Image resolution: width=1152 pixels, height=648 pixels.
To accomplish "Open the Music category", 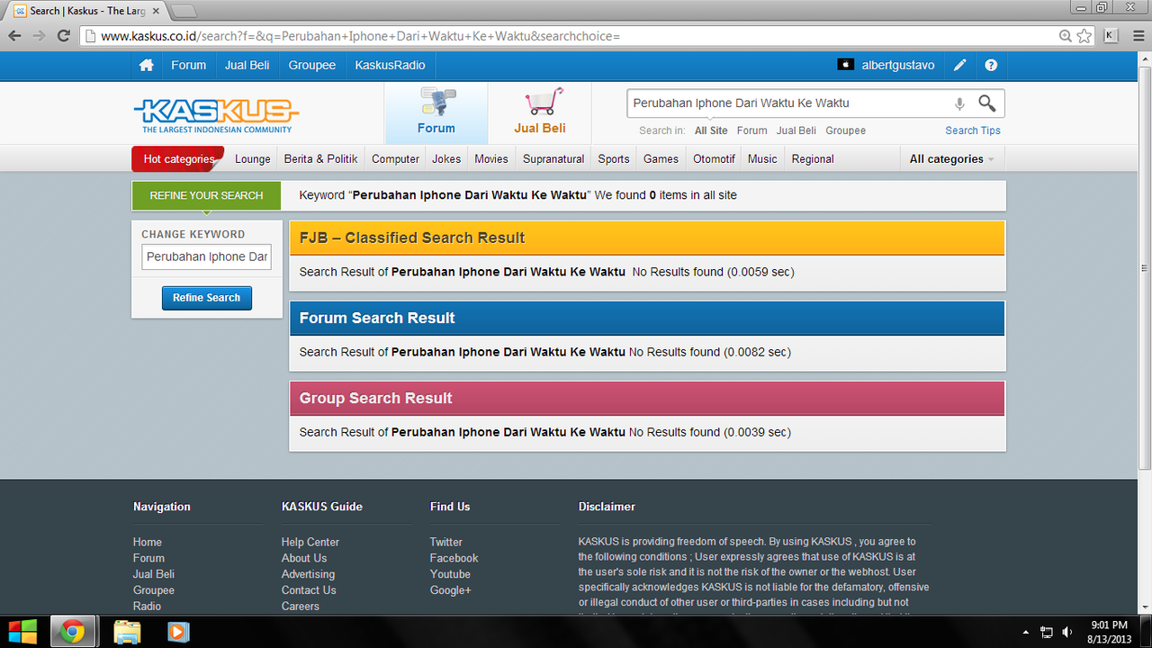I will pyautogui.click(x=762, y=159).
